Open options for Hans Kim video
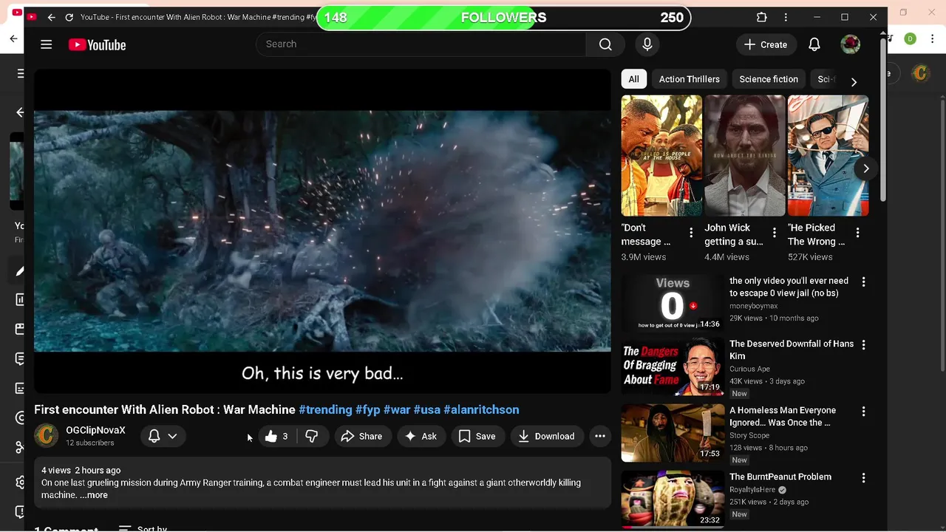This screenshot has height=532, width=946. [863, 345]
